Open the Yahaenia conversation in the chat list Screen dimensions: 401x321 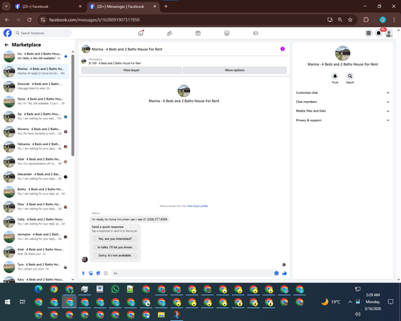[x=35, y=146]
